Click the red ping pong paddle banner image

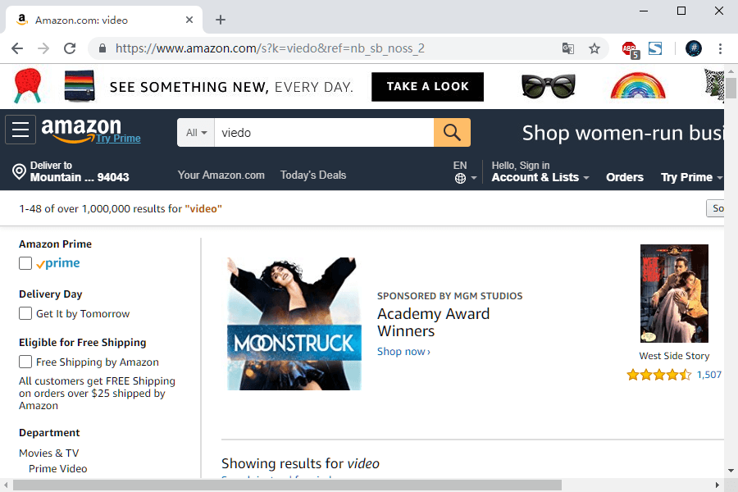point(28,85)
